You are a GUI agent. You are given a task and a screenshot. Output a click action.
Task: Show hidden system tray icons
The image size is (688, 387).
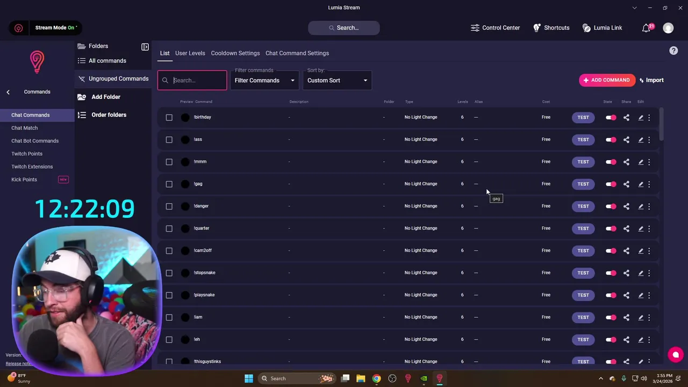(601, 378)
